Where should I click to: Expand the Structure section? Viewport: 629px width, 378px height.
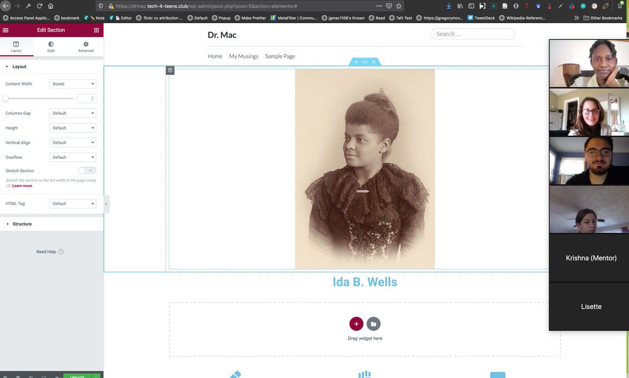(x=22, y=224)
